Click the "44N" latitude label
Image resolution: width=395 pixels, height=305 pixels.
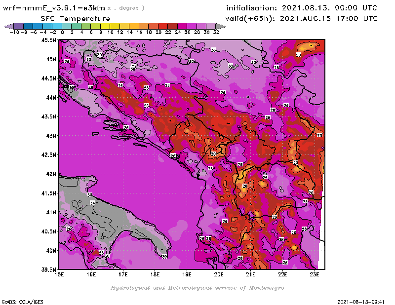pyautogui.click(x=51, y=97)
